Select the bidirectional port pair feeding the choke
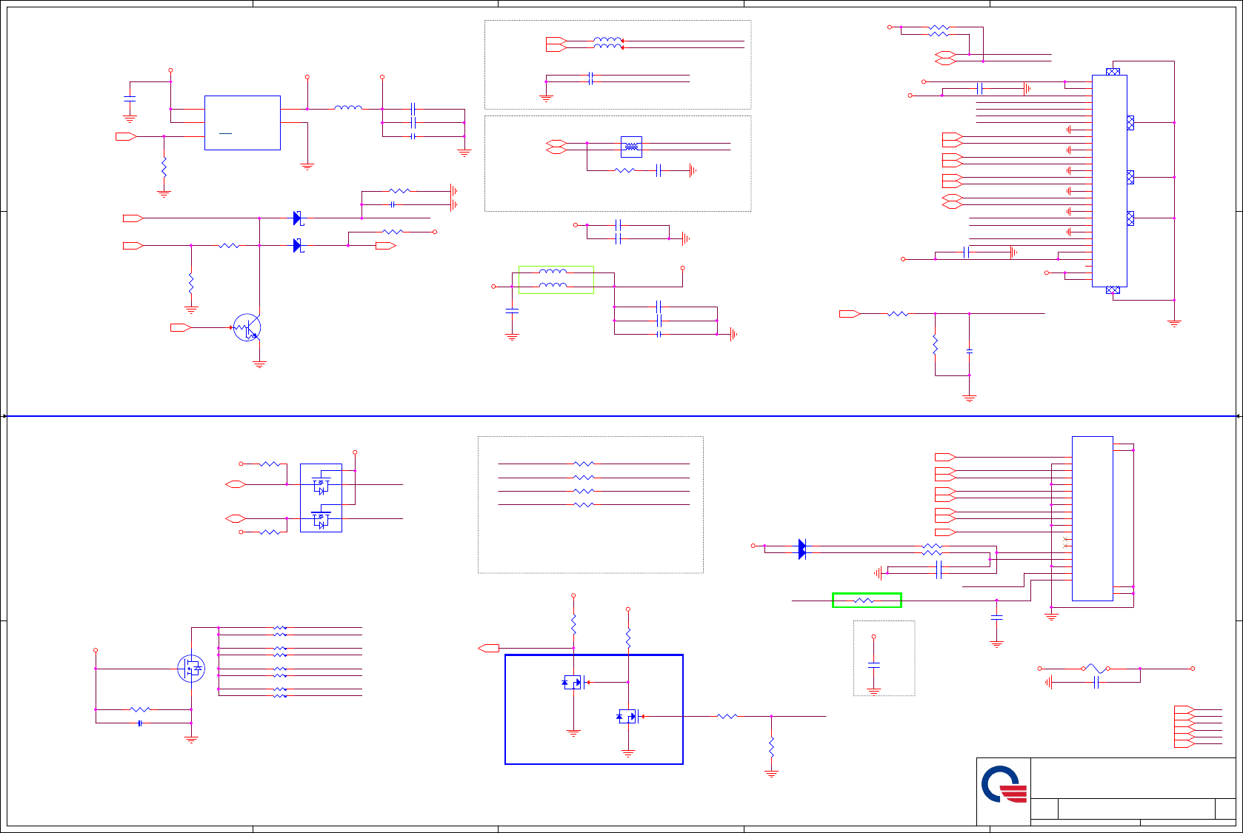 coord(556,147)
